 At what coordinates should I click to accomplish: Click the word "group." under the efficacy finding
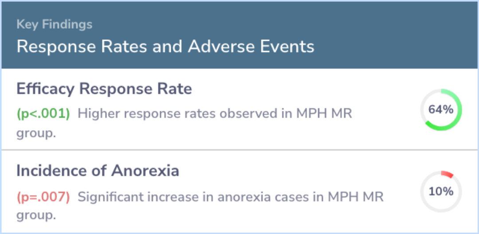pos(36,133)
